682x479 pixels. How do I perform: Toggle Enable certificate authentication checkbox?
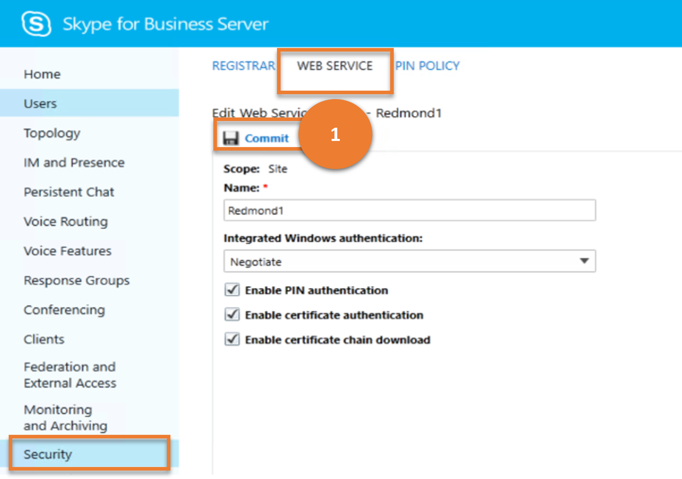232,315
